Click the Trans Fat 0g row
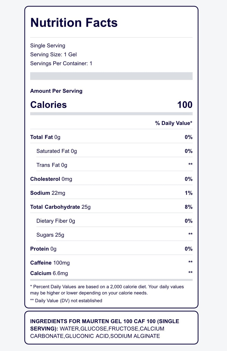Image resolution: width=227 pixels, height=351 pixels. click(111, 165)
